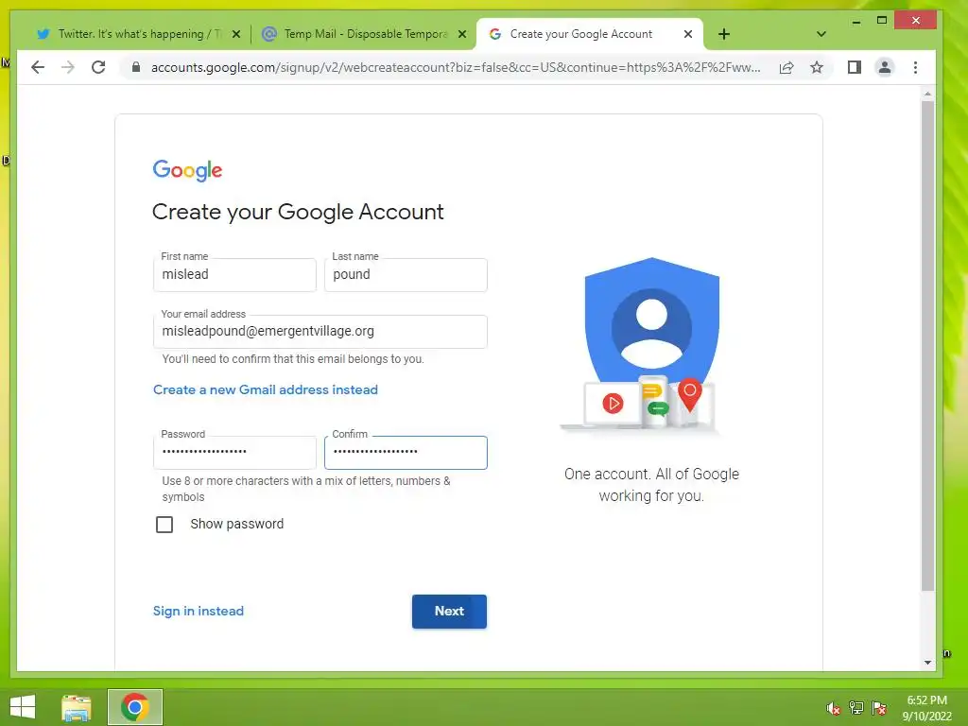This screenshot has height=726, width=968.
Task: Click the Google logo
Action: coord(188,170)
